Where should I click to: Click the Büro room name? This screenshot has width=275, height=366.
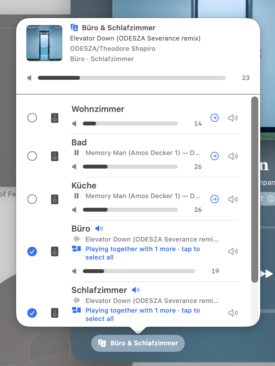(x=81, y=229)
